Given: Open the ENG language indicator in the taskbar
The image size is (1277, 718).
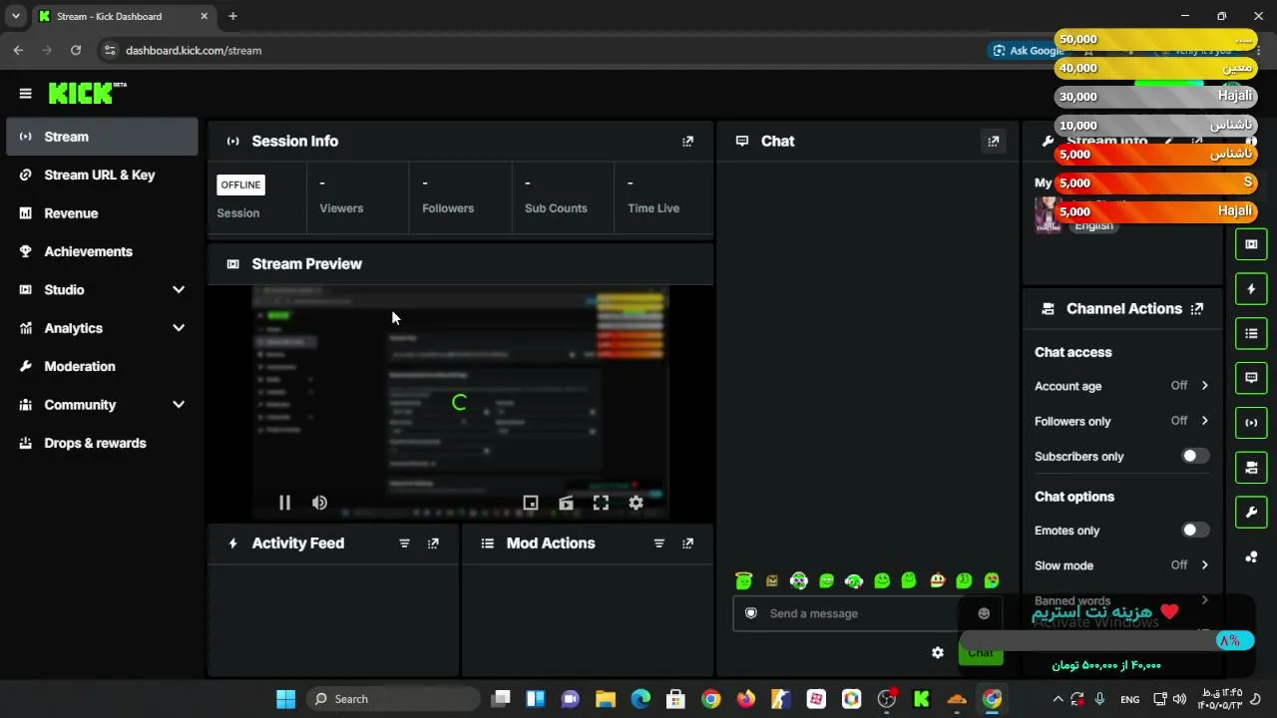Looking at the screenshot, I should [1130, 699].
